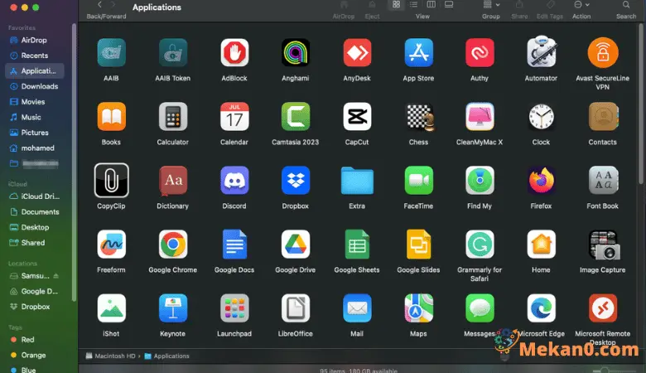The width and height of the screenshot is (646, 373).
Task: Open the LibreOffice app icon
Action: click(296, 308)
